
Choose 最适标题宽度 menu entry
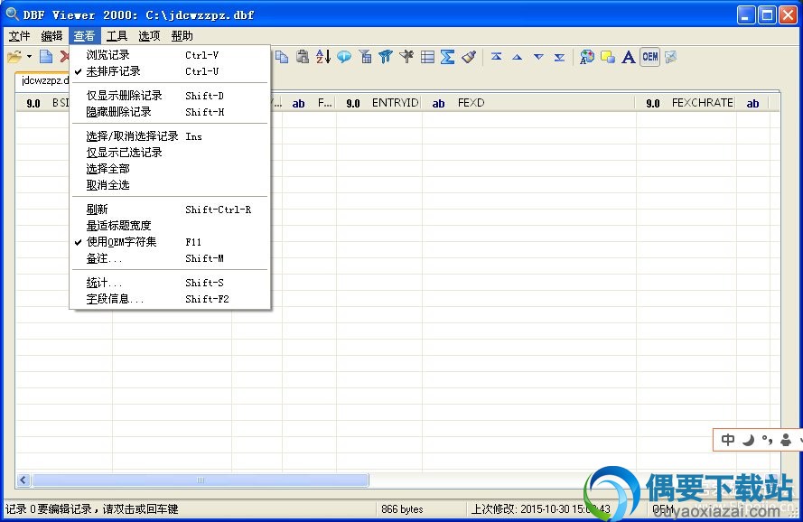point(170,226)
